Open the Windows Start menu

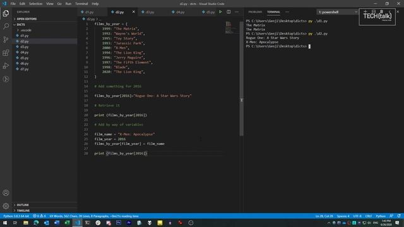click(x=5, y=223)
